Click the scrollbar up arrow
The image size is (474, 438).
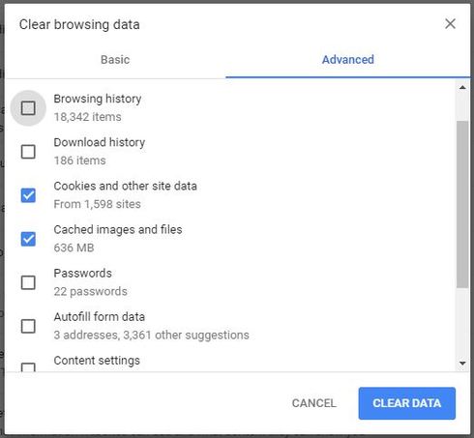(x=462, y=87)
